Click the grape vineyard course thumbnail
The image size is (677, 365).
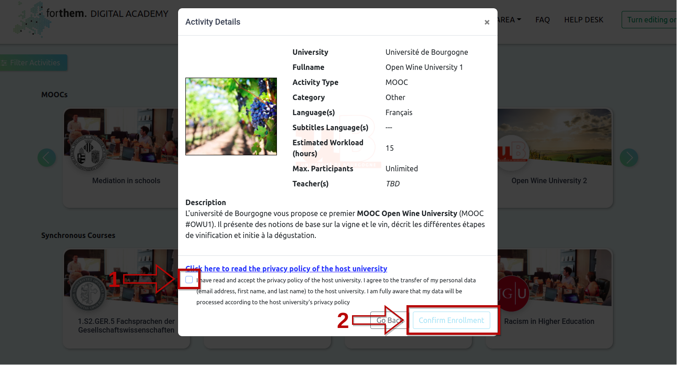[x=231, y=116]
